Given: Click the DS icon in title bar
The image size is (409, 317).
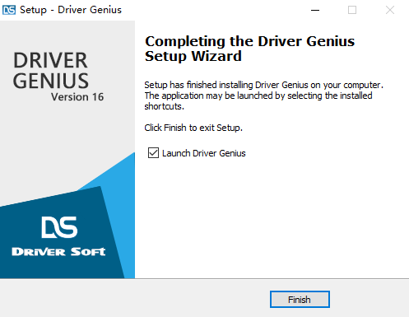Looking at the screenshot, I should point(9,10).
